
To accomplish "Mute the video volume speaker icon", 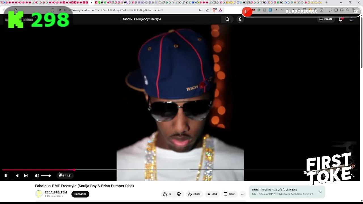I will point(37,176).
